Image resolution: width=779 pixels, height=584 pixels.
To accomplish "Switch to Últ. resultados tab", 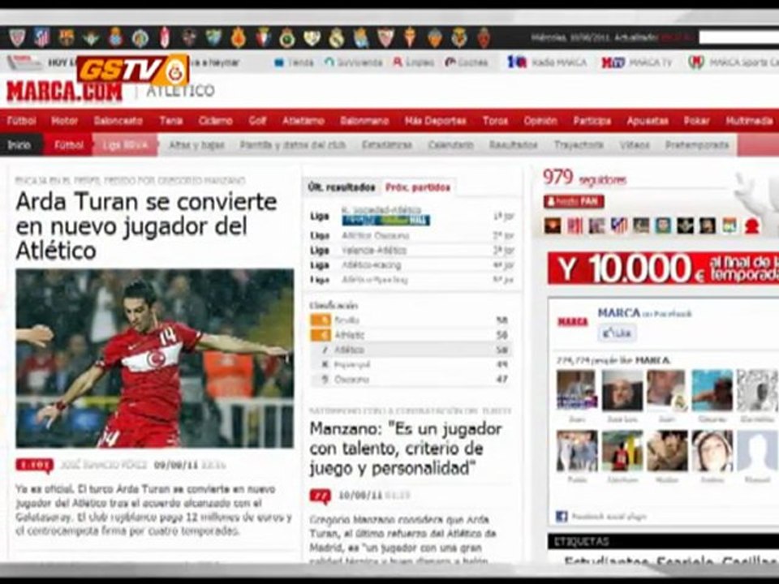I will tap(342, 187).
